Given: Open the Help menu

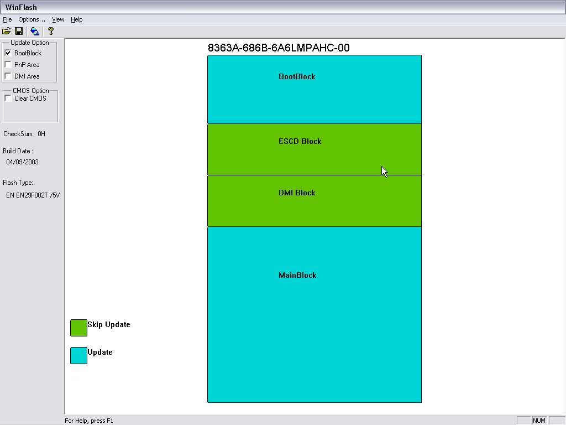Looking at the screenshot, I should (76, 19).
